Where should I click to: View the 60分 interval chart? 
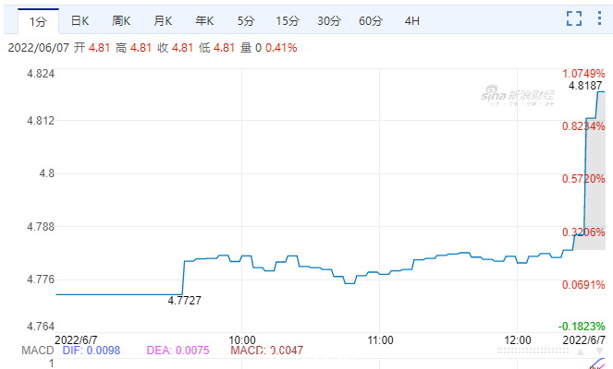[371, 21]
